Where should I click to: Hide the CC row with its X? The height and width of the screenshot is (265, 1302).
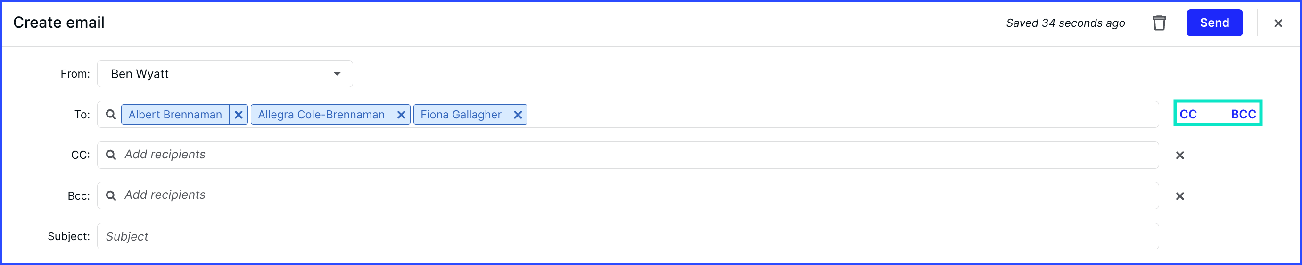(x=1180, y=155)
